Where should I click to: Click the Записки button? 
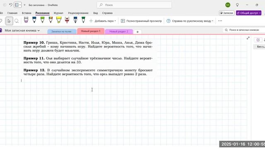pos(226,13)
